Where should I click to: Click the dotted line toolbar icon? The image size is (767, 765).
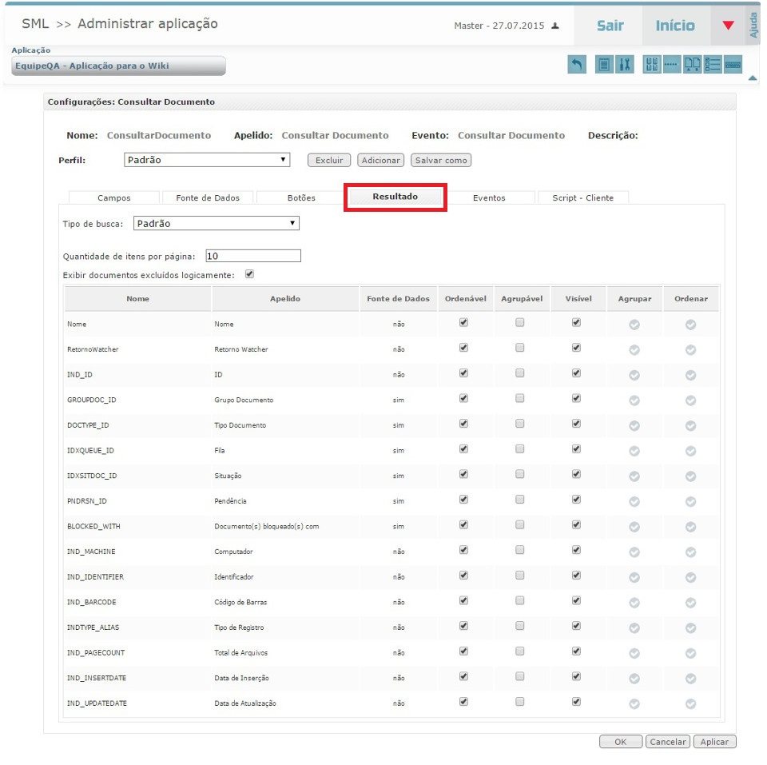(x=672, y=65)
